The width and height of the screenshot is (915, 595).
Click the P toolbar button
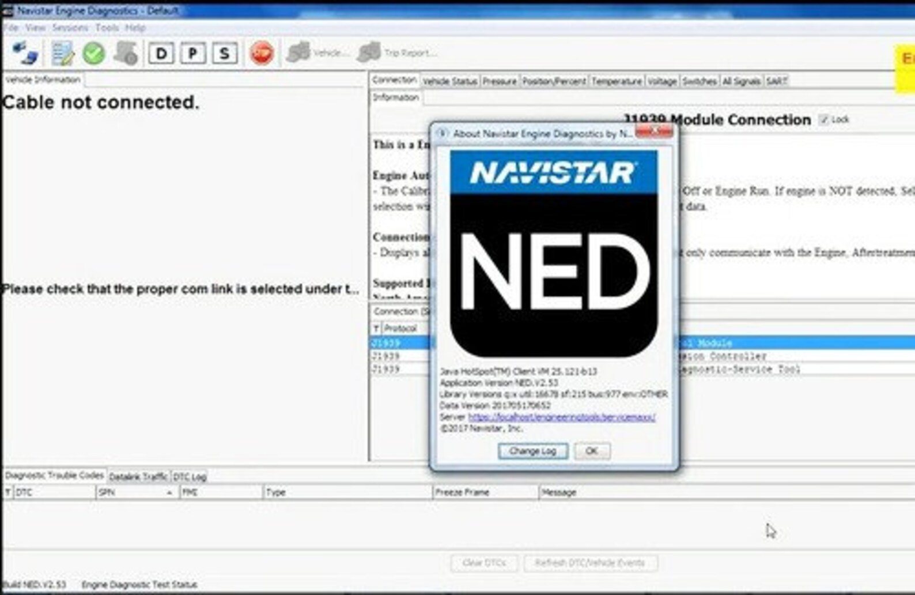coord(192,54)
